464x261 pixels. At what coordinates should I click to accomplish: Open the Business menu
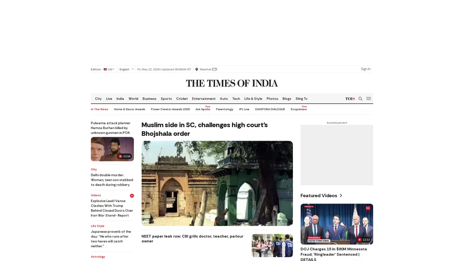point(149,99)
